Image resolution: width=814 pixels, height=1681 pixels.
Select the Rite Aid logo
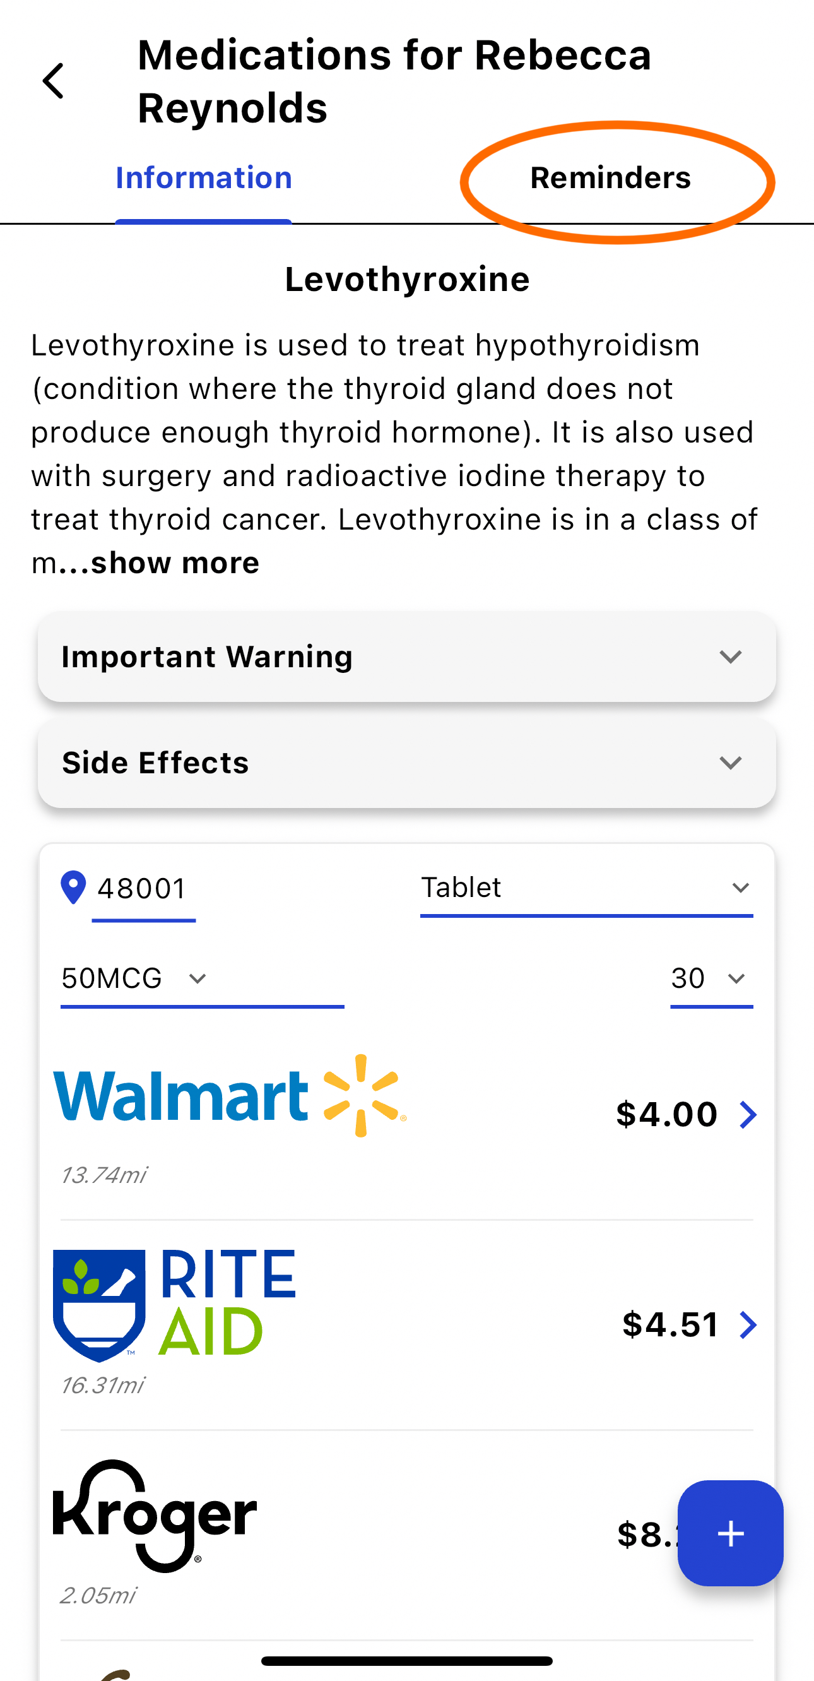click(174, 1306)
